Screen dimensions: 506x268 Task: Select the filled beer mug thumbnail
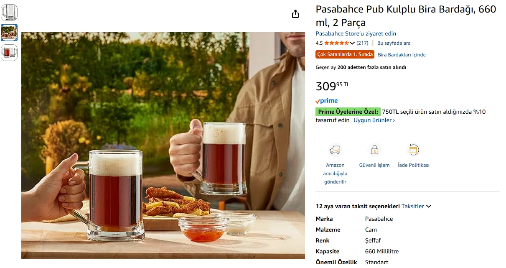[x=9, y=53]
